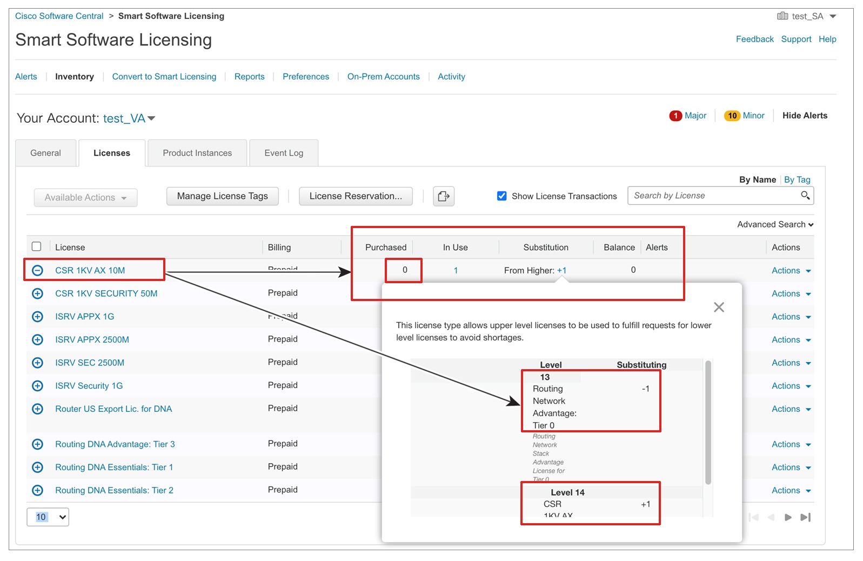Open Routing DNA Advantage: Tier 3 link
The height and width of the screenshot is (561, 863).
point(115,444)
